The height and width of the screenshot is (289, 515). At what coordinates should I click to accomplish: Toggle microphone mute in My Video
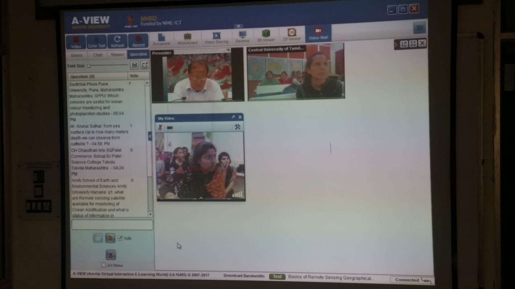(161, 127)
